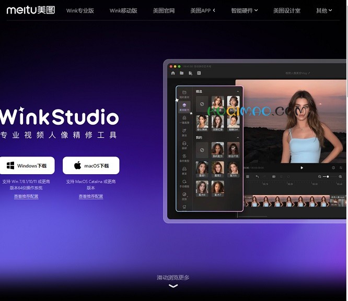The image size is (348, 301).
Task: Click the 专业视频人像精修工具 tagline
Action: click(59, 135)
